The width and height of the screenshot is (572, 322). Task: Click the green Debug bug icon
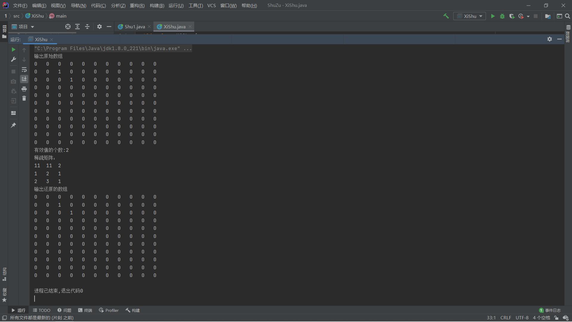tap(502, 16)
